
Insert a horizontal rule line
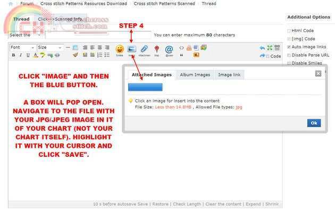(68, 47)
